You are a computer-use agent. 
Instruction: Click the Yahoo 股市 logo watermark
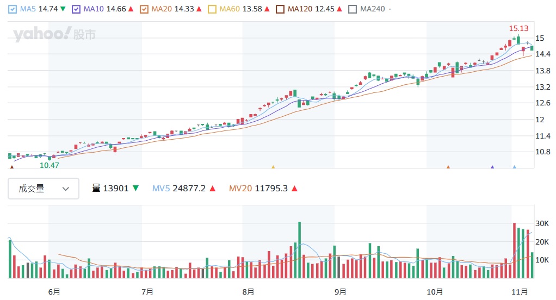tap(54, 35)
